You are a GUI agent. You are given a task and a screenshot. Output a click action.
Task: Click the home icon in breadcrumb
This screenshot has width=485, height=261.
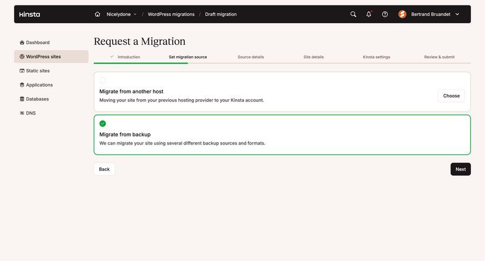(x=98, y=15)
